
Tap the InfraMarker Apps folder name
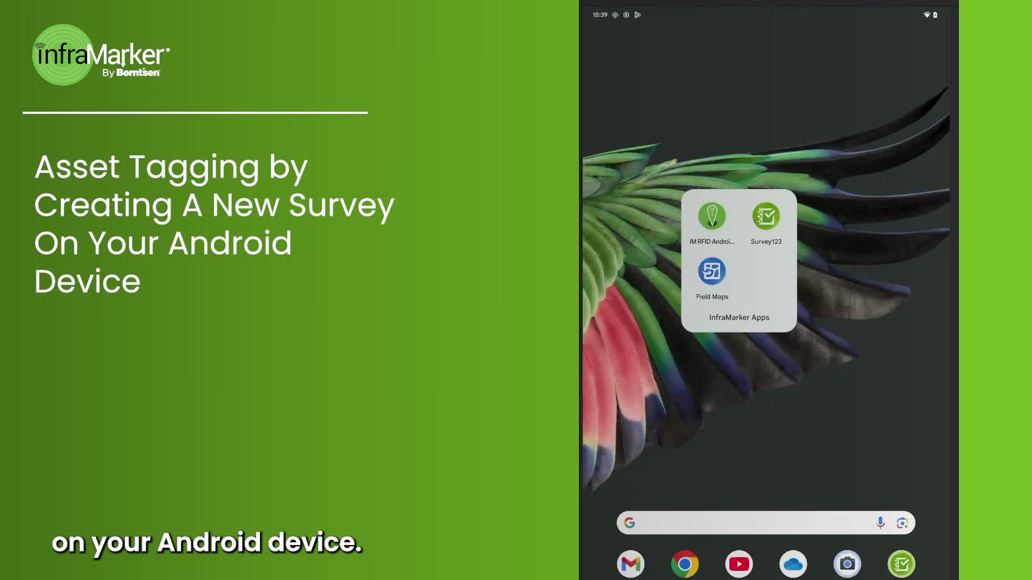click(x=739, y=317)
